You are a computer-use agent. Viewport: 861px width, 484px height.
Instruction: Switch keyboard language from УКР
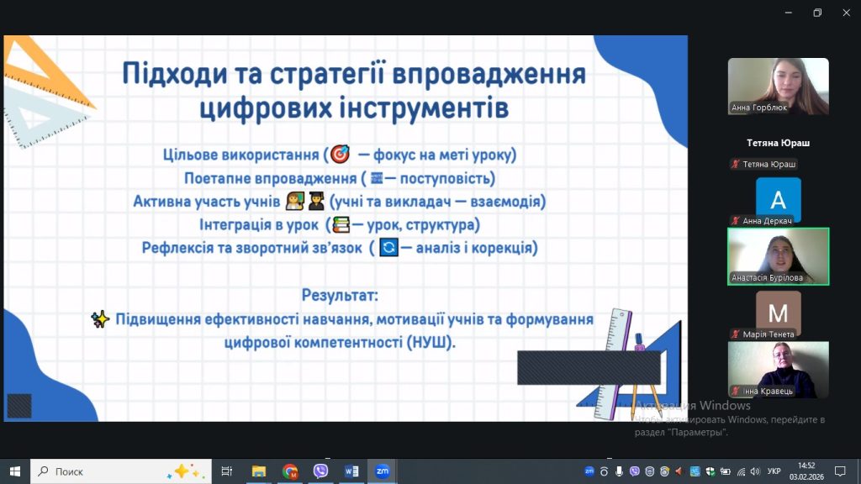[774, 471]
